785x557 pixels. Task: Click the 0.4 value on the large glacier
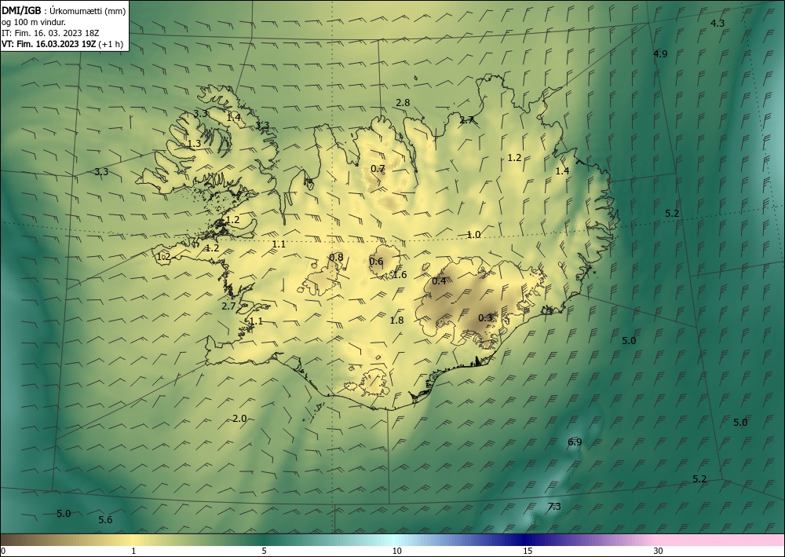click(439, 281)
